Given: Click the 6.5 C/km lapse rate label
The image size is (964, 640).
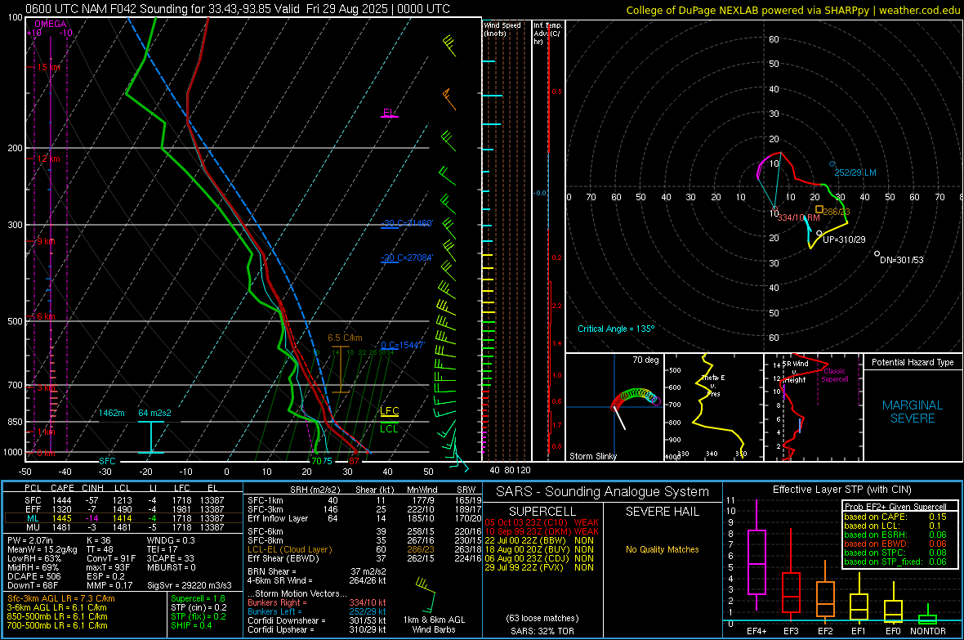Looking at the screenshot, I should (345, 338).
